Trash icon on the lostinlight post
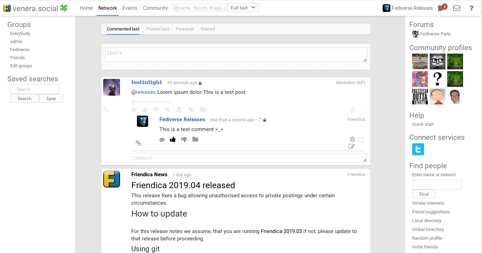 [352, 110]
